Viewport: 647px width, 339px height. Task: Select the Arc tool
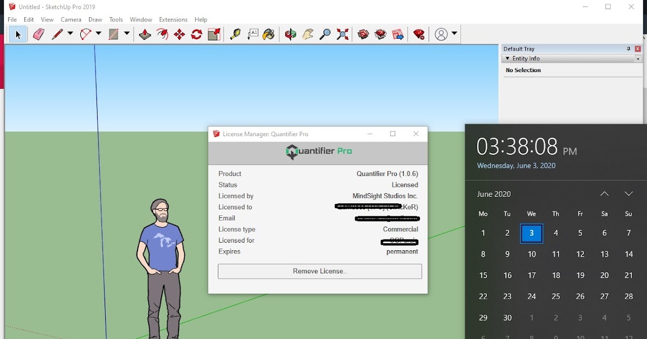(x=86, y=34)
